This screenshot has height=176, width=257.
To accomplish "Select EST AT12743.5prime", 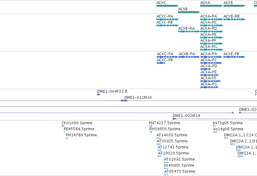I will (160, 150).
